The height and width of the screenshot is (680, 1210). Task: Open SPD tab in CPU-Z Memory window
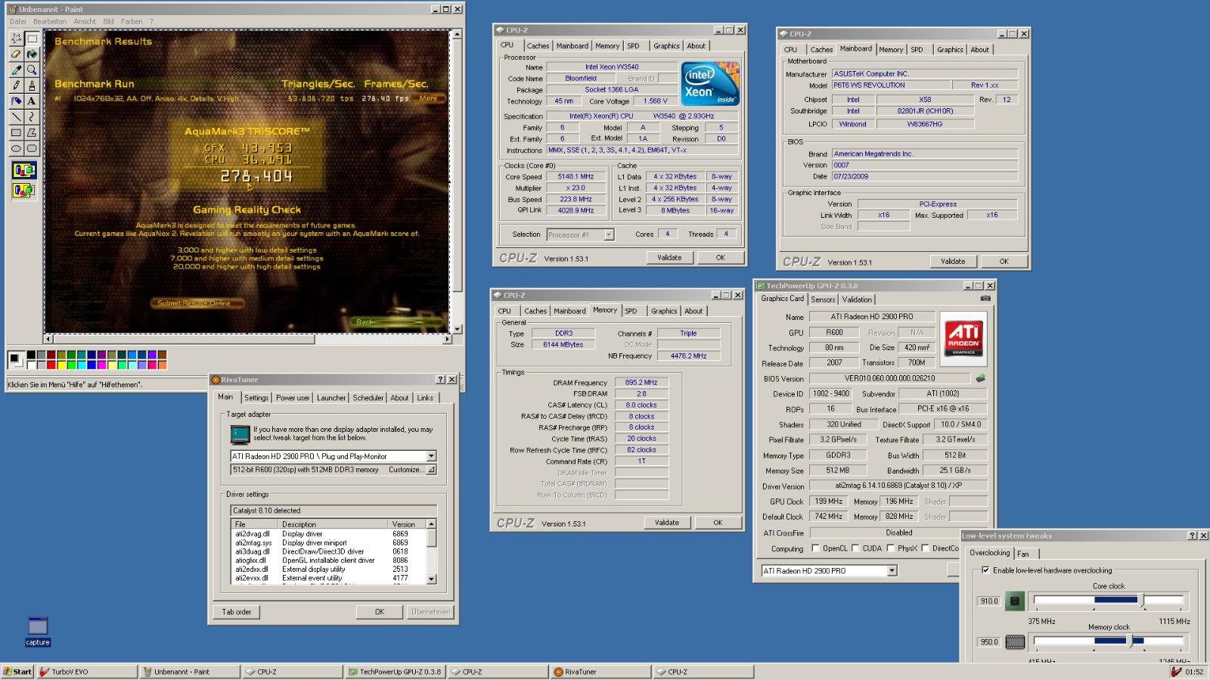[631, 311]
